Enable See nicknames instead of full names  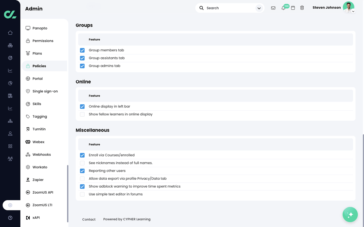click(82, 163)
